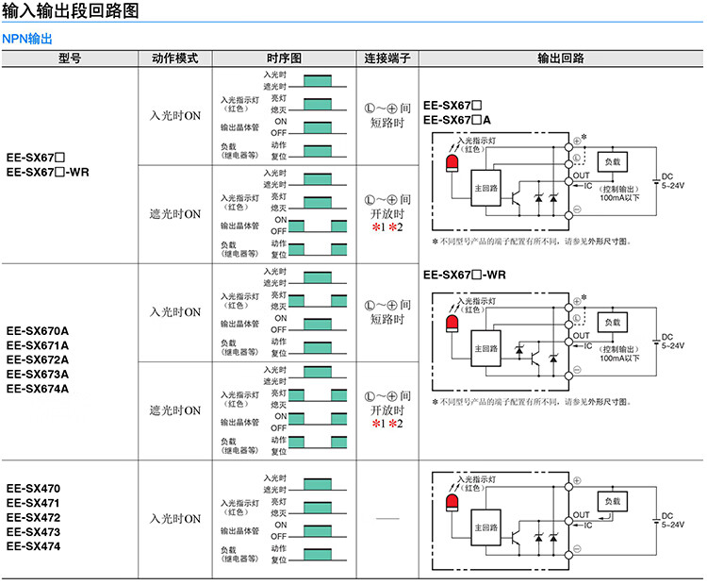Click 入光时ON beside the EE-SX470 models

pos(175,519)
